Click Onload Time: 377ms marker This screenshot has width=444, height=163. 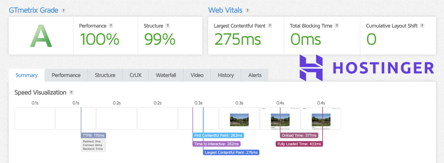299,135
